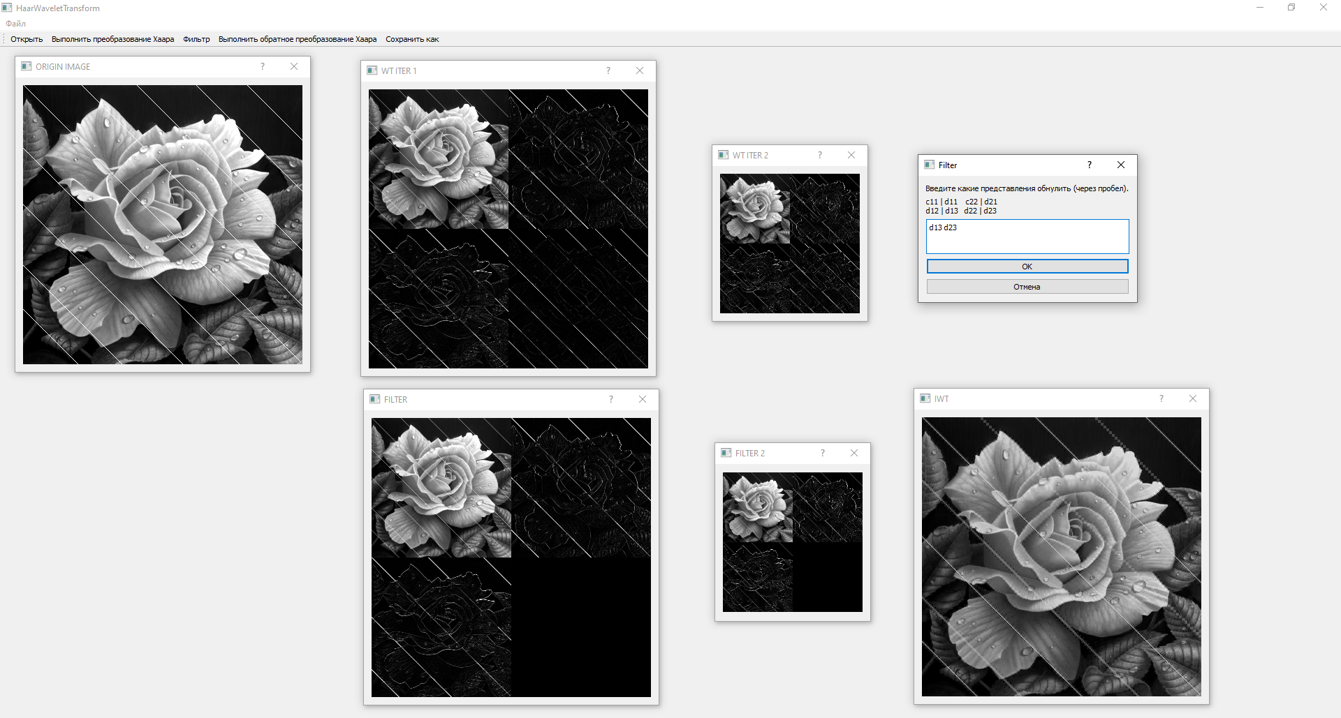This screenshot has width=1341, height=718.
Task: Click the ORIGIN IMAGE window title icon
Action: point(27,66)
